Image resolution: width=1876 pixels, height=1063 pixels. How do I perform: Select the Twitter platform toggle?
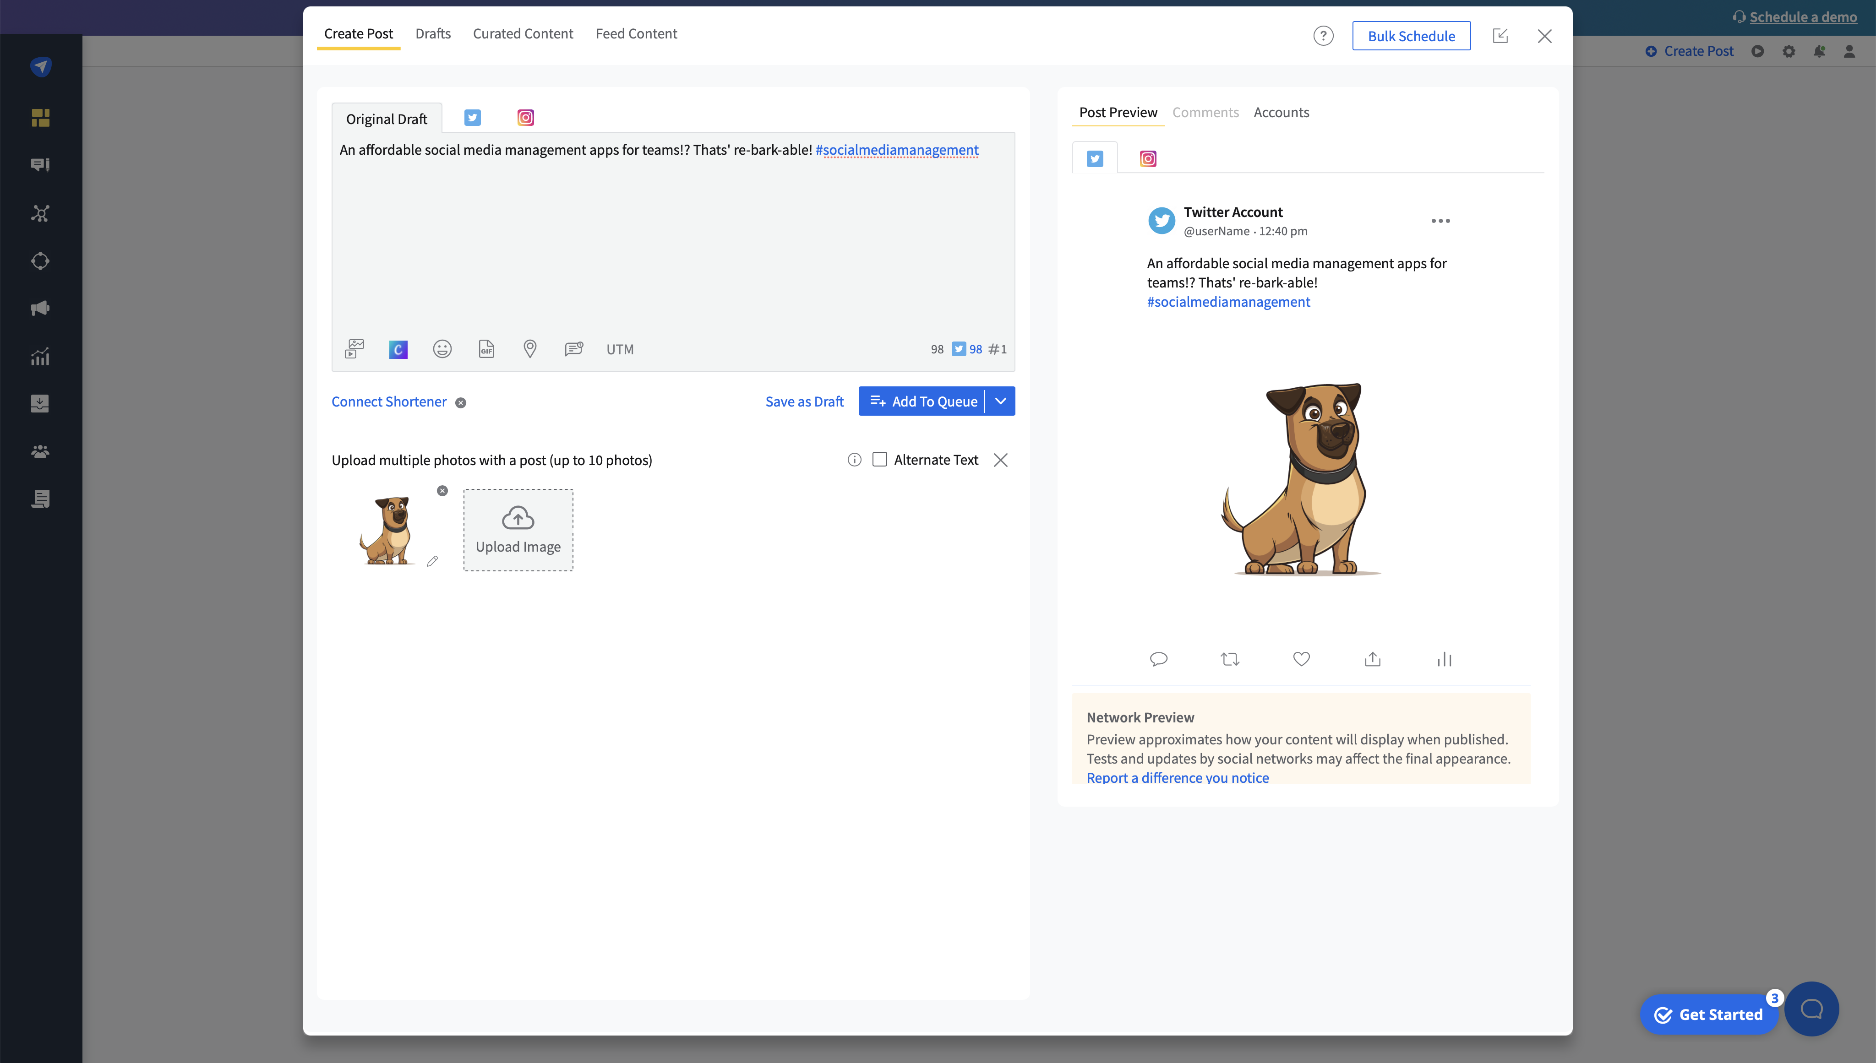point(472,117)
